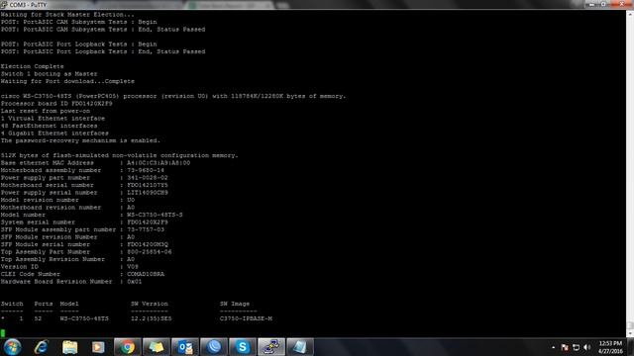
Task: Click 'The password-recovery mechanism is enabled.' line
Action: pyautogui.click(x=80, y=140)
